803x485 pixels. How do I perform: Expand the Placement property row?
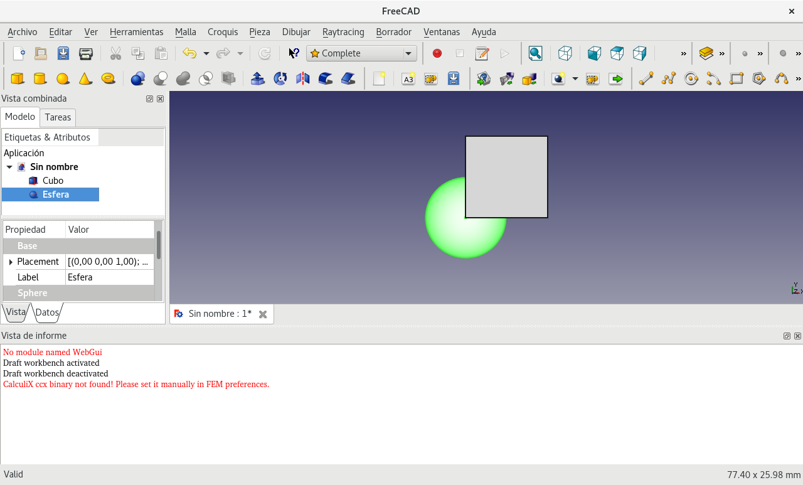coord(11,262)
